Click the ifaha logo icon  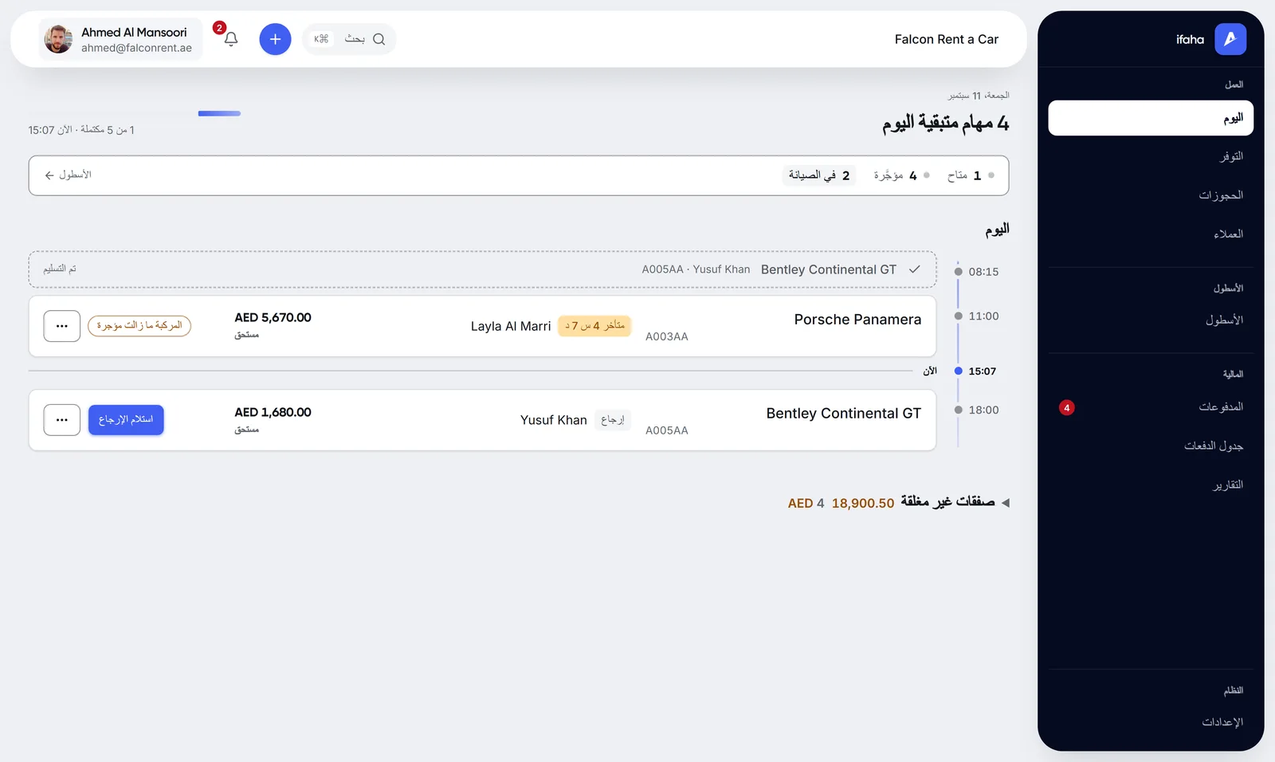pyautogui.click(x=1230, y=39)
